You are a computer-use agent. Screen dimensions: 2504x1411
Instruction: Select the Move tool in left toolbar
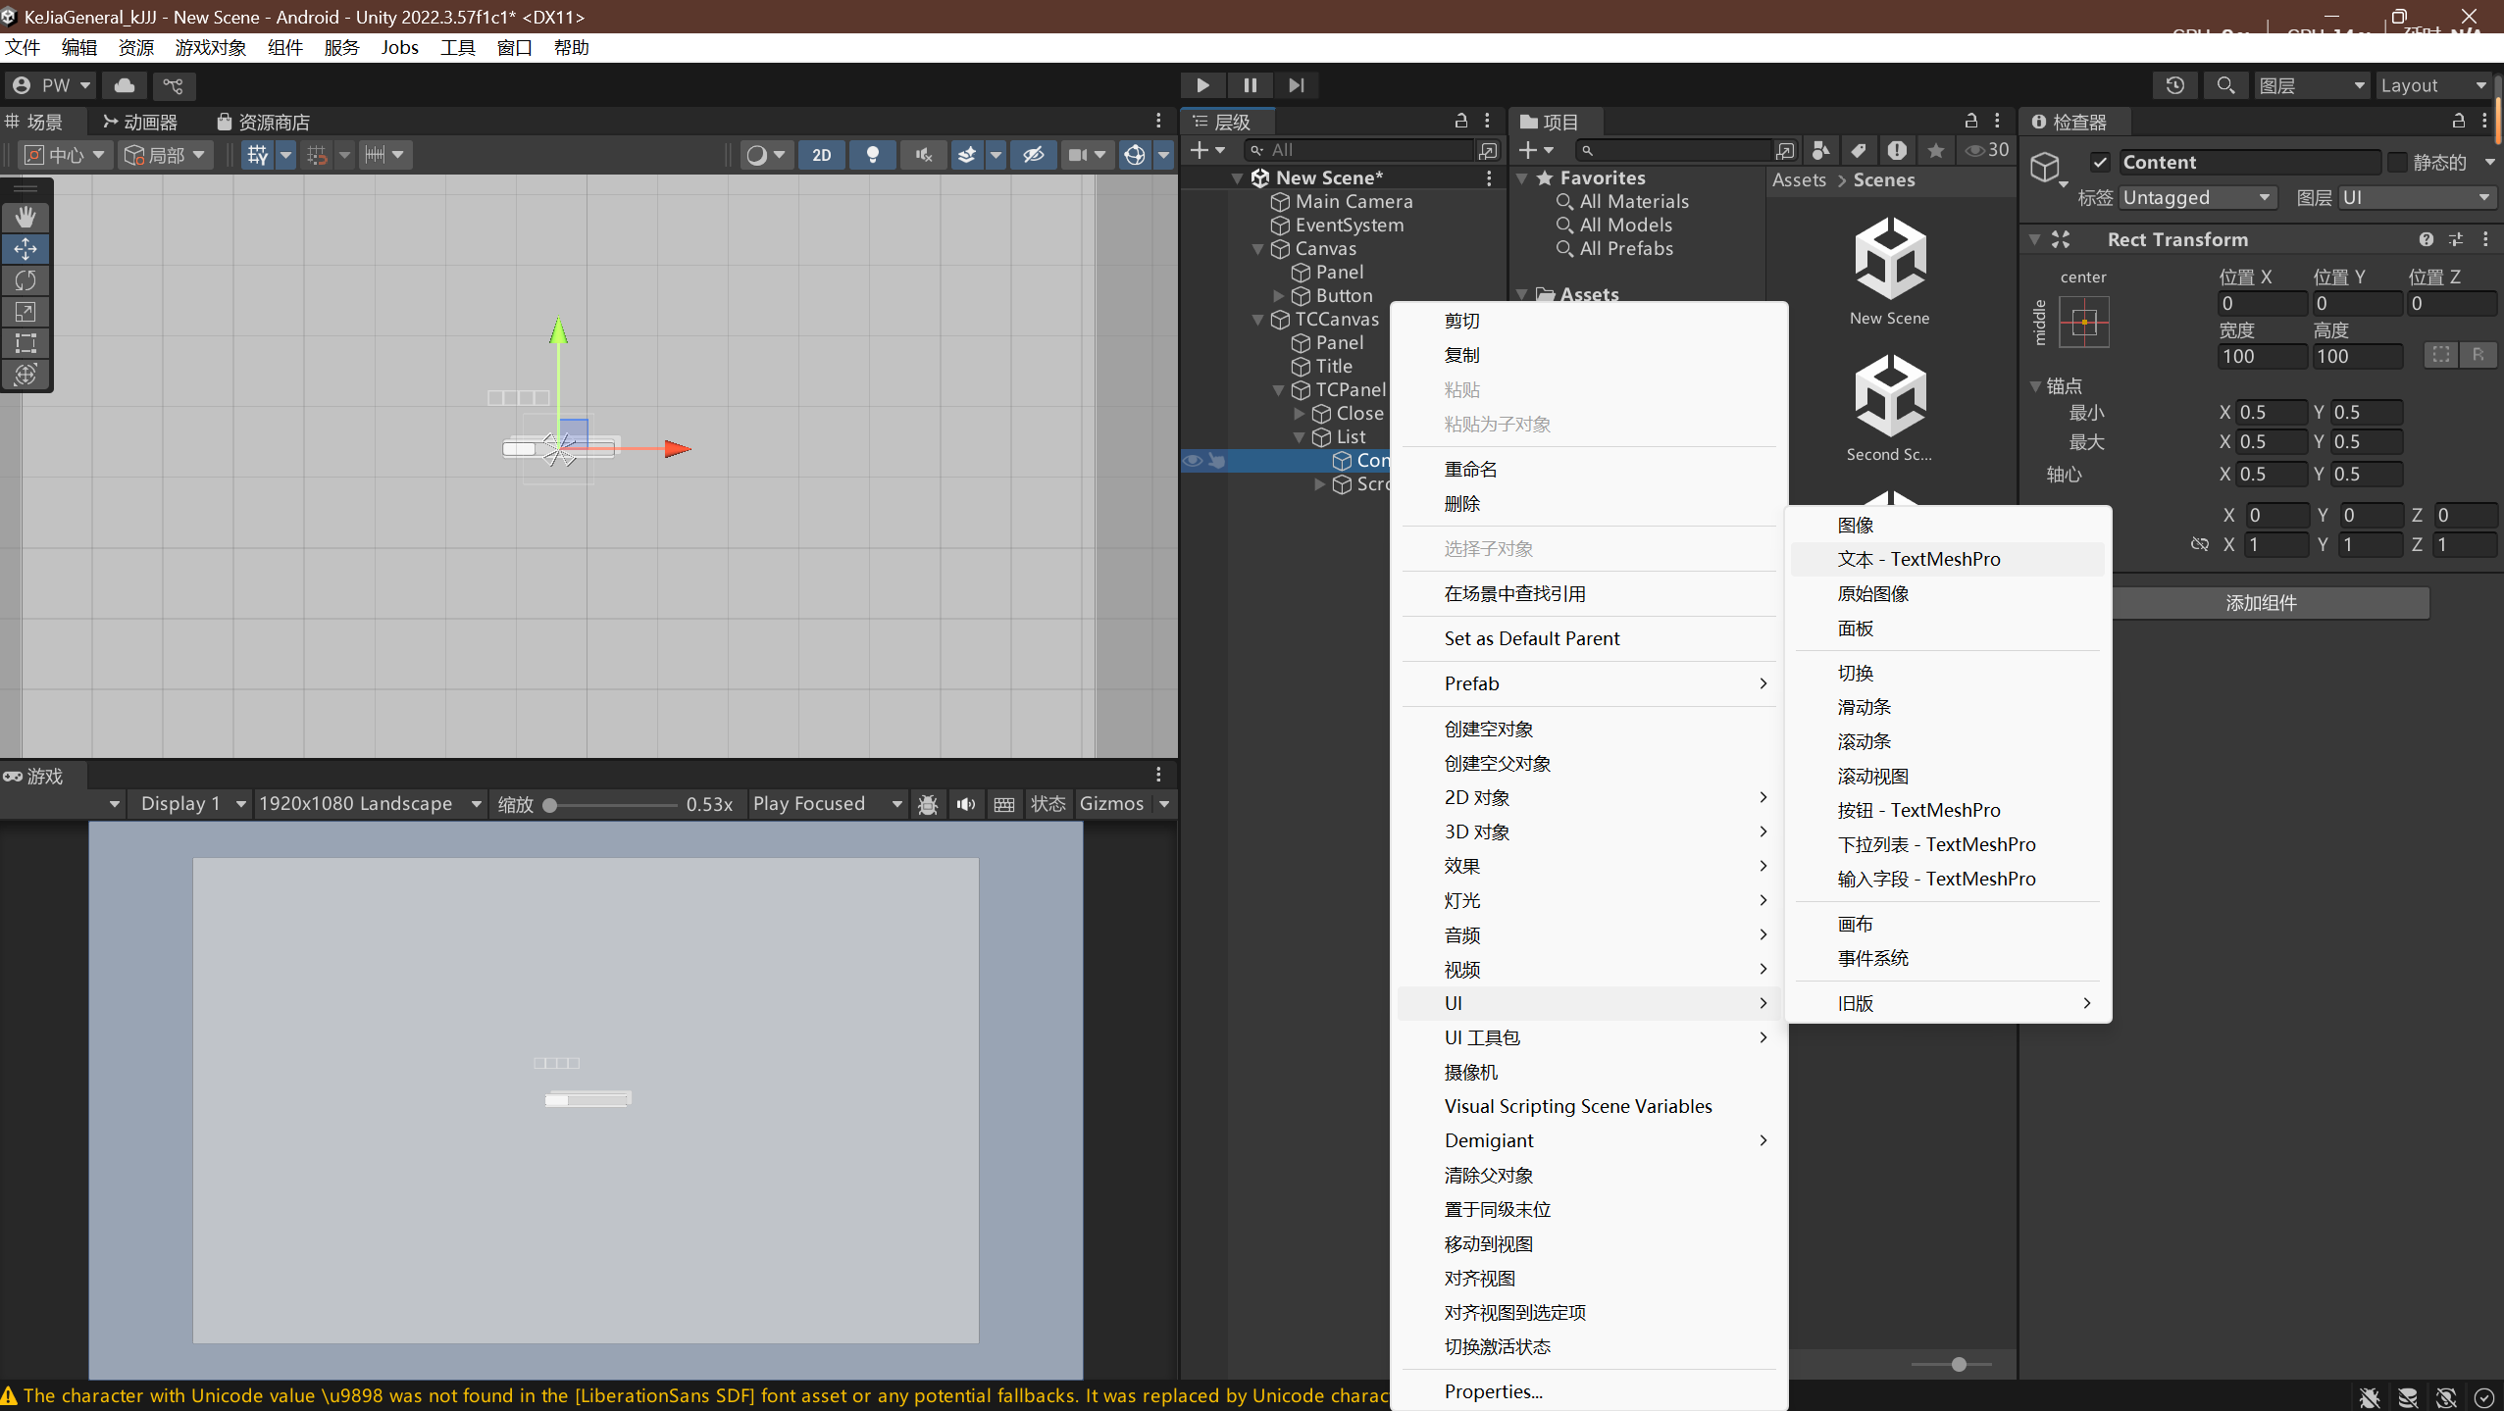tap(26, 249)
